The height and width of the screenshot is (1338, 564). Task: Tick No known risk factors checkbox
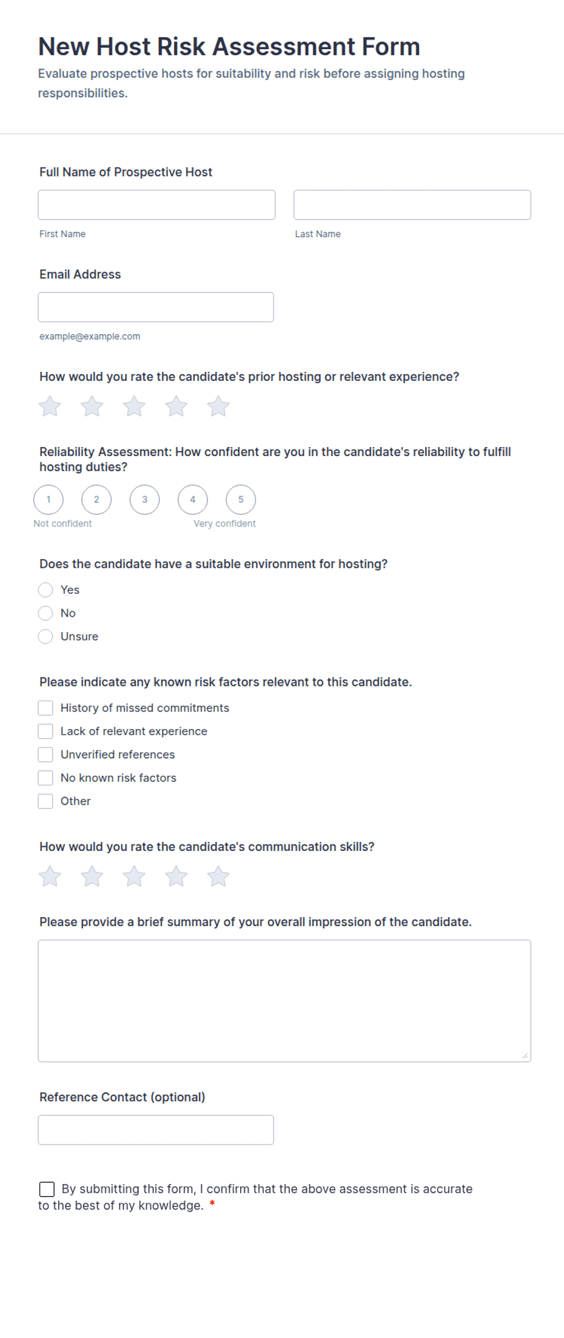(x=45, y=778)
